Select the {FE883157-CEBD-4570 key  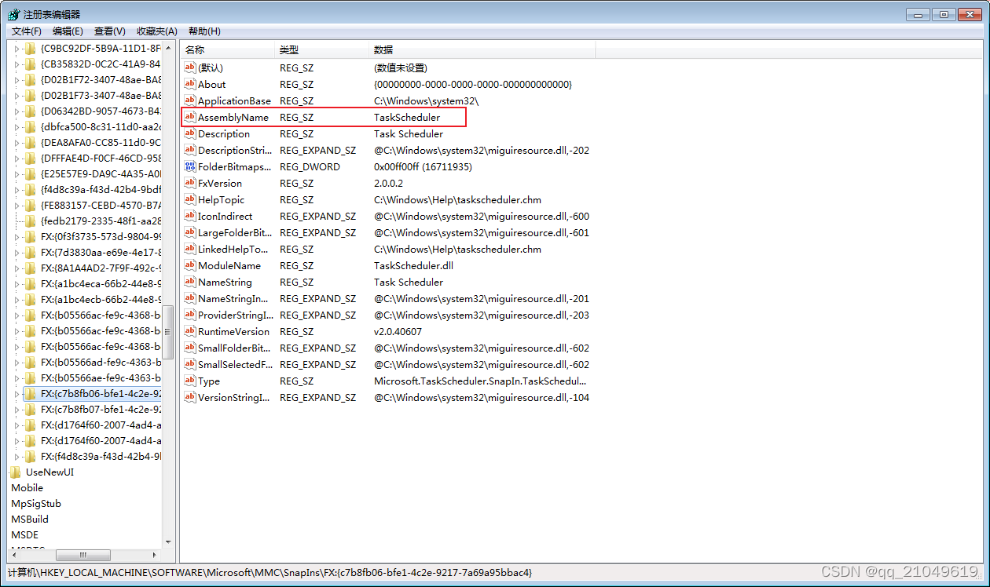pos(101,205)
